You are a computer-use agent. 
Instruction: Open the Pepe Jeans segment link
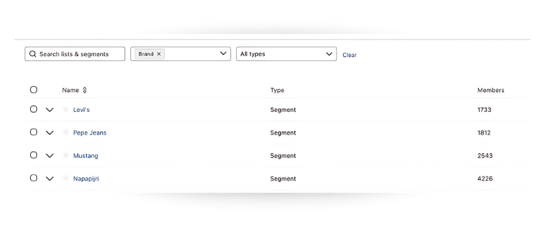tap(90, 133)
